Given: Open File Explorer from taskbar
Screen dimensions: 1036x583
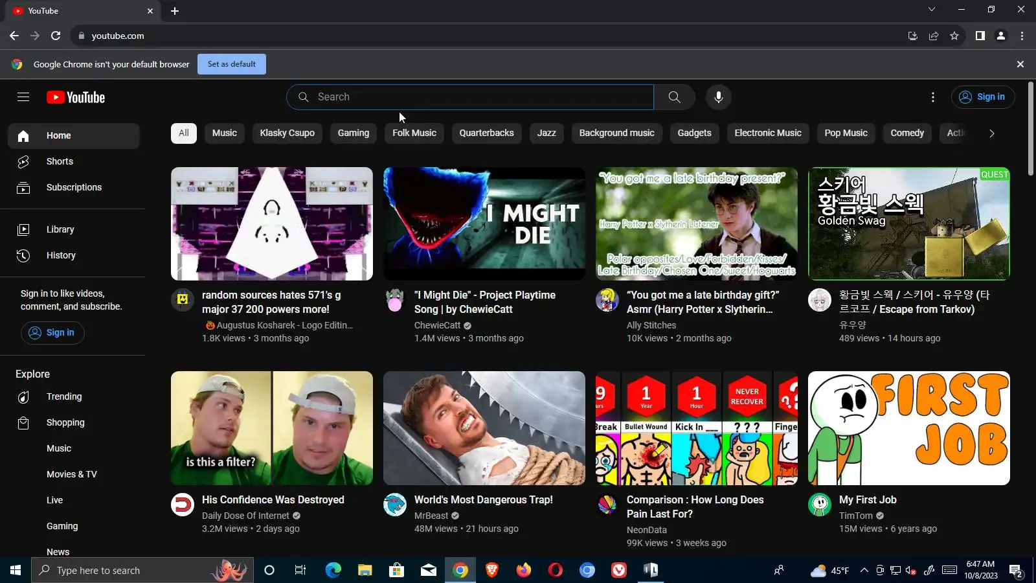Looking at the screenshot, I should click(x=365, y=570).
